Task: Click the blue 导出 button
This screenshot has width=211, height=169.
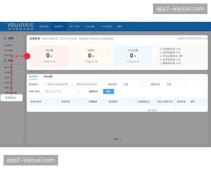Action: click(x=108, y=92)
